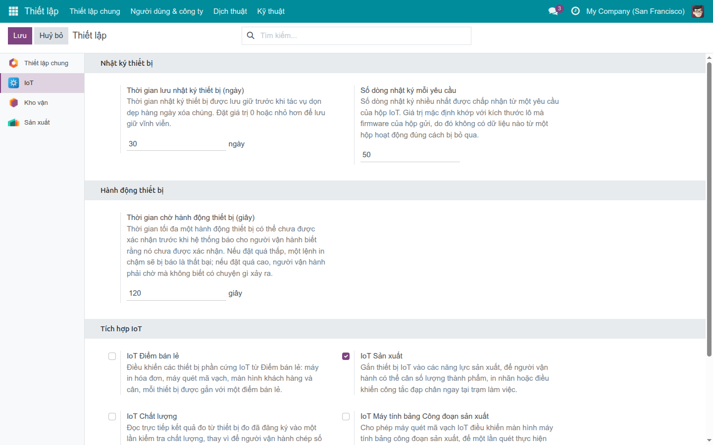This screenshot has height=445, width=713.
Task: Open the Kỹ thuật menu
Action: click(271, 11)
